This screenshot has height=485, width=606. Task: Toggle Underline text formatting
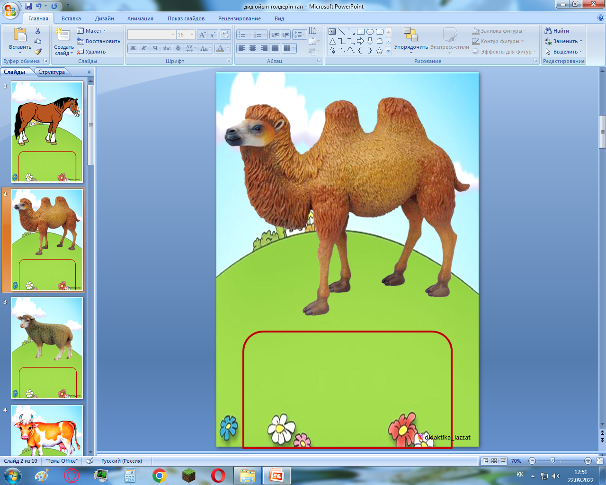click(x=155, y=48)
